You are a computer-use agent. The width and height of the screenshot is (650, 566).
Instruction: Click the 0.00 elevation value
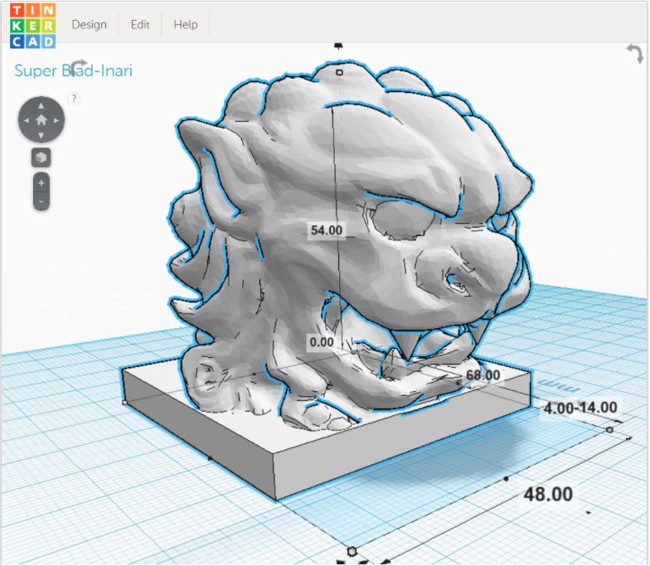[322, 342]
